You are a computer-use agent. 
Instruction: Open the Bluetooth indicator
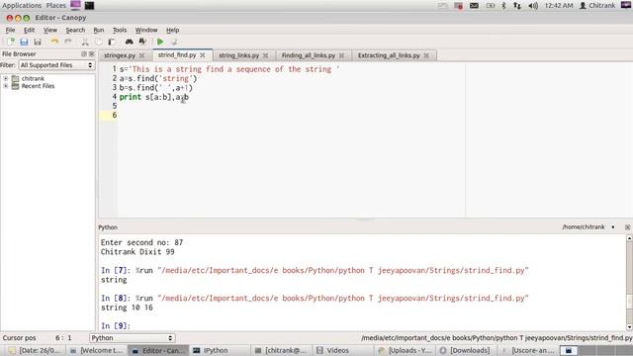pos(503,6)
